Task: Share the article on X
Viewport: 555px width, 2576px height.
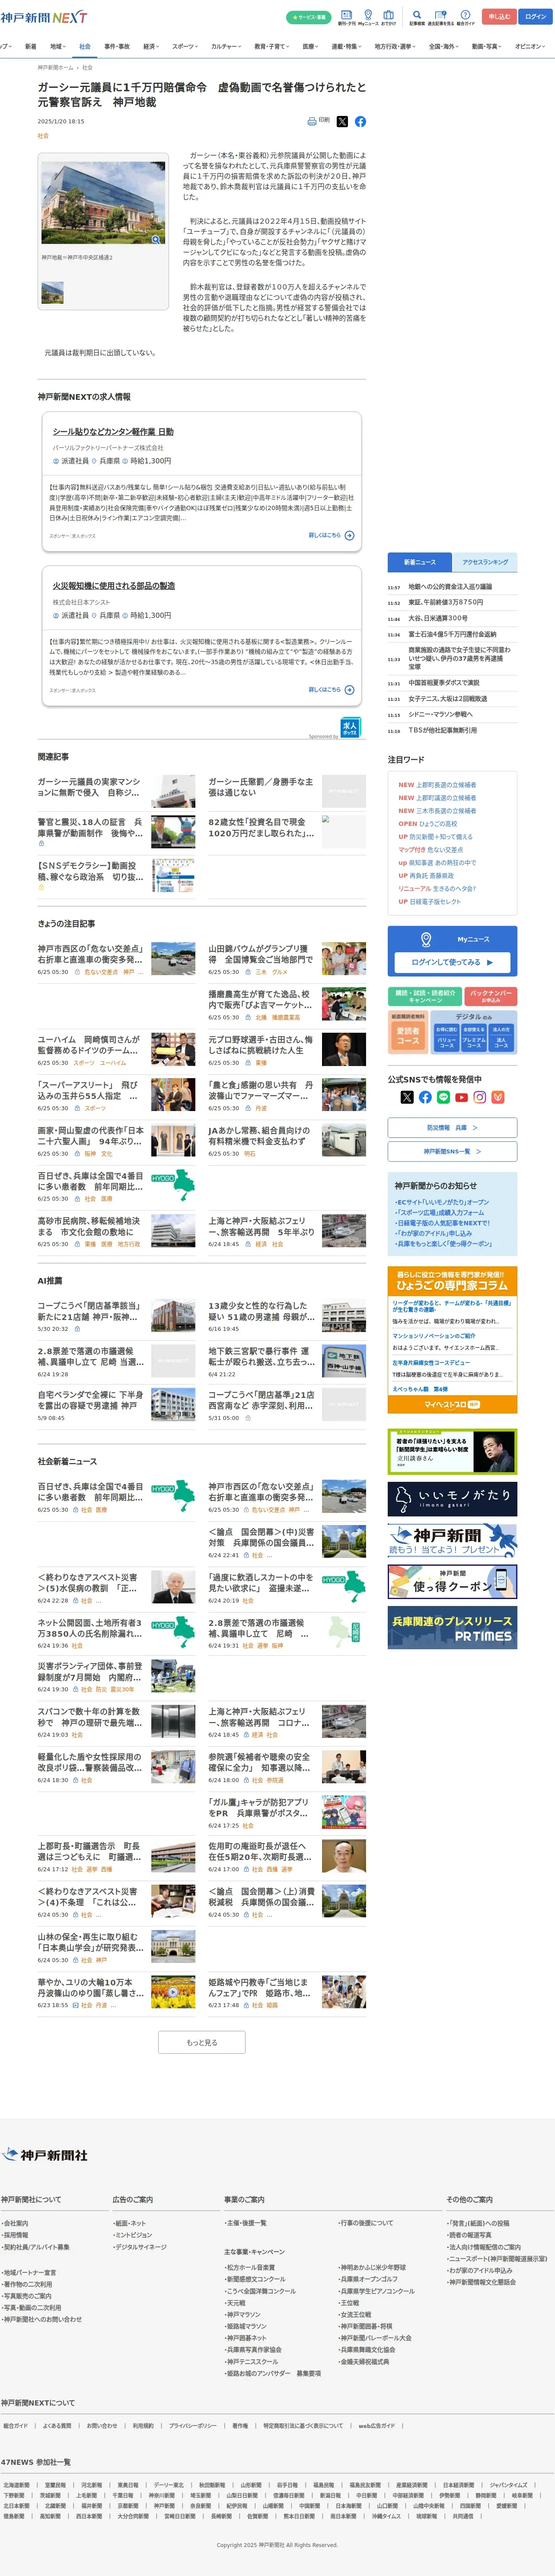Action: [342, 121]
